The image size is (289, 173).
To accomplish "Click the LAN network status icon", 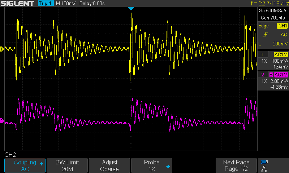I will click(x=264, y=169).
